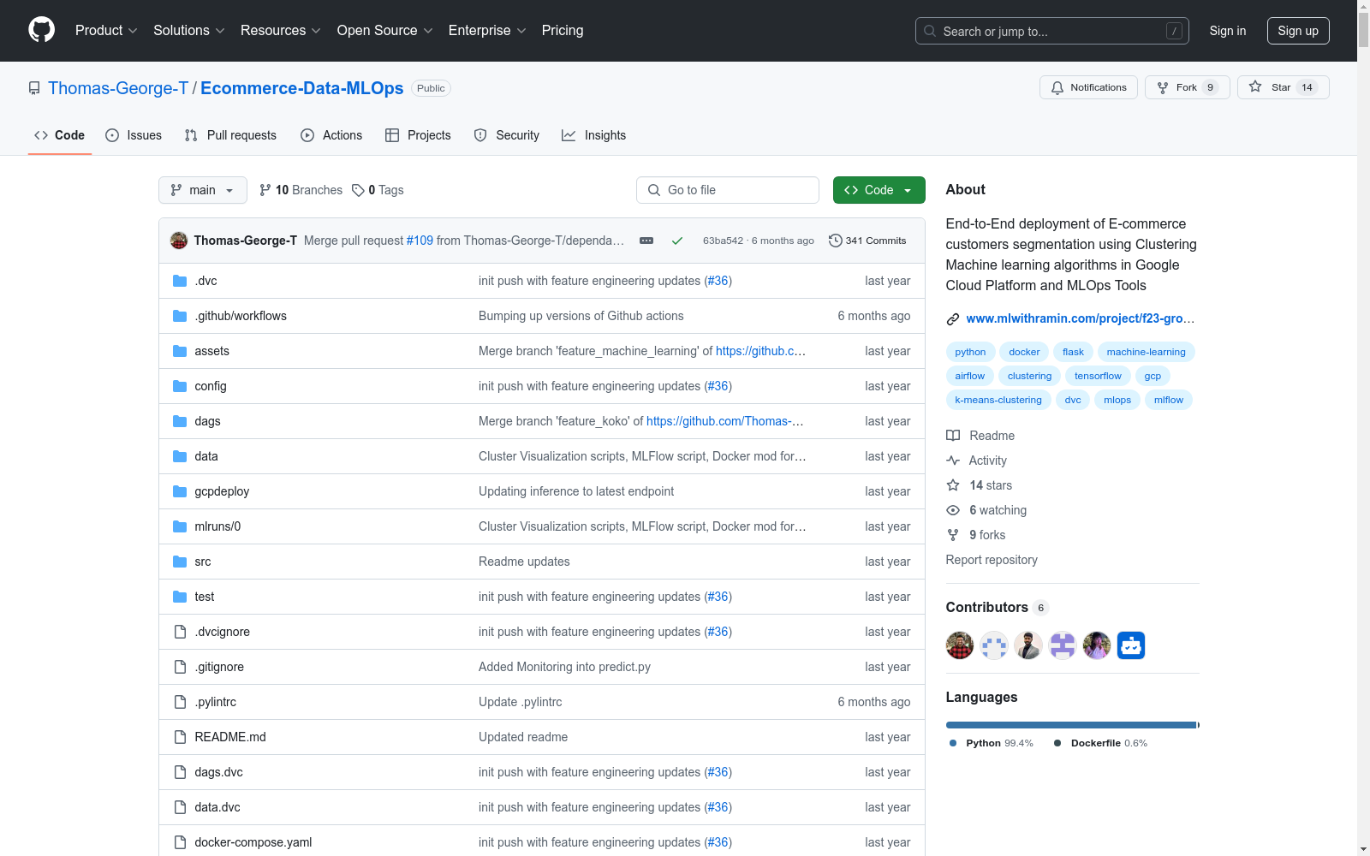
Task: Click the tag icon next to 0 Tags
Action: [x=358, y=190]
